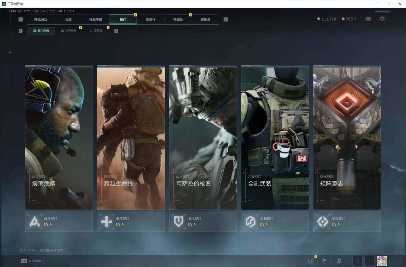The width and height of the screenshot is (406, 267).
Task: Open the 仓库 tab
Action: (x=68, y=19)
